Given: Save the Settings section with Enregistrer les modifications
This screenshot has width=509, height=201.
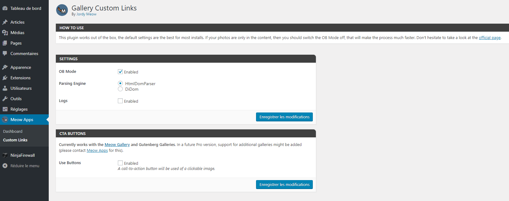Looking at the screenshot, I should (x=284, y=117).
